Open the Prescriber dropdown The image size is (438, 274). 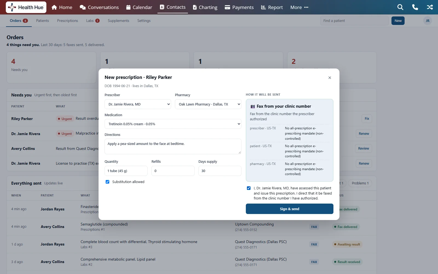click(138, 104)
